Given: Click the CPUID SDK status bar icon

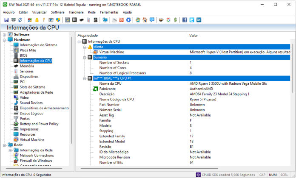Looking at the screenshot, I should (198, 175).
